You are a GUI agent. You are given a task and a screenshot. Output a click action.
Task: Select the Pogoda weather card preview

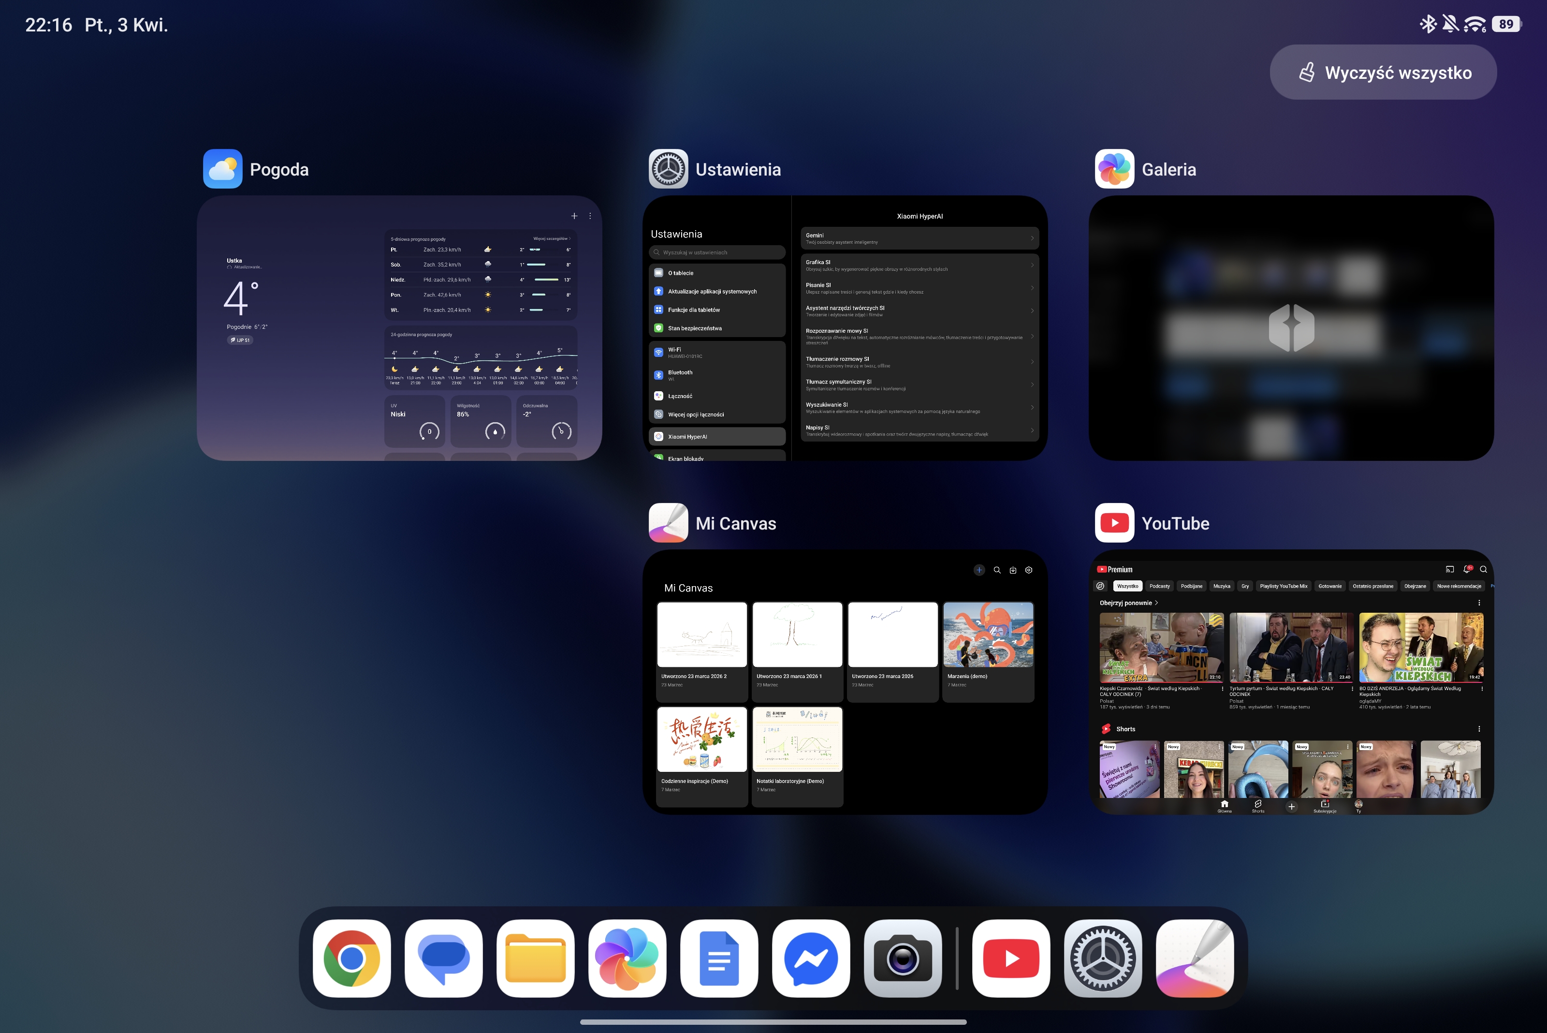[399, 327]
